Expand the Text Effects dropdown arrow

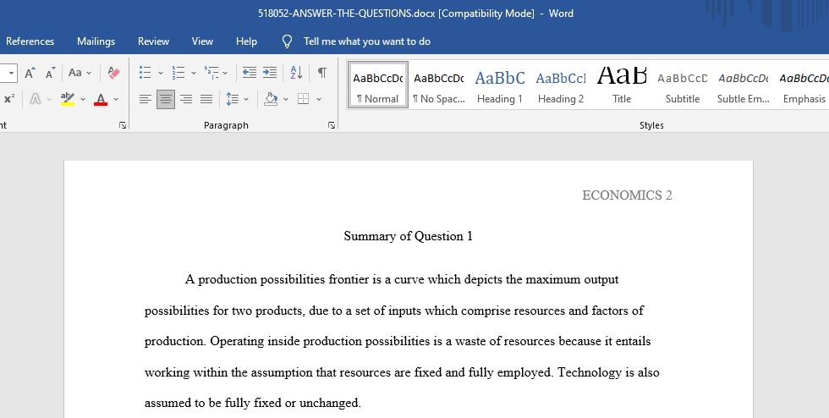point(49,99)
